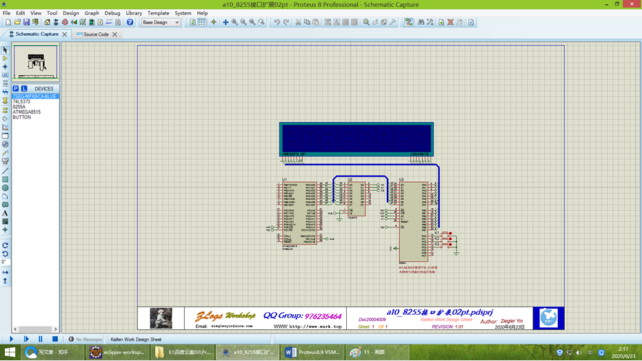Image resolution: width=642 pixels, height=361 pixels.
Task: Click the No Messages status indicator
Action: (x=86, y=340)
